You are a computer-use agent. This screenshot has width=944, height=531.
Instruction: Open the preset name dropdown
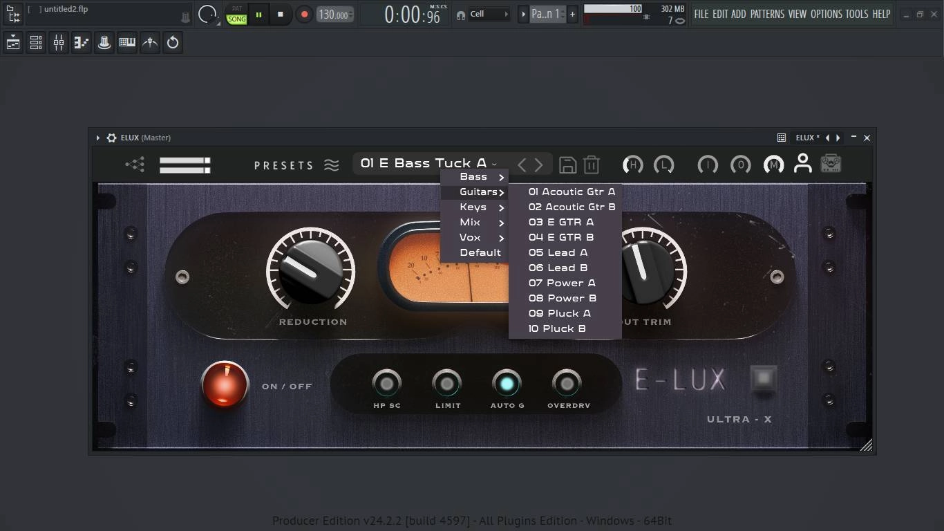428,164
